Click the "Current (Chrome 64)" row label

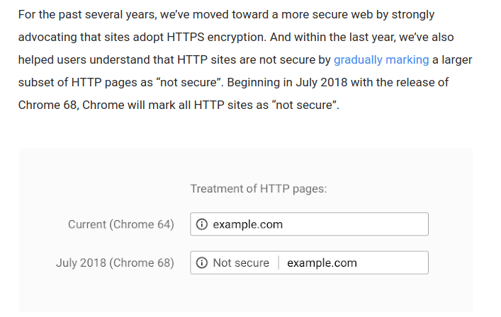tap(120, 224)
